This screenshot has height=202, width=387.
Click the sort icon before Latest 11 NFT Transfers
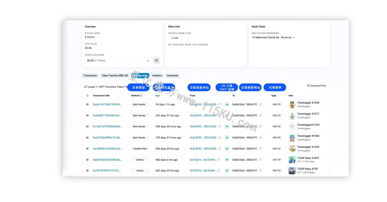click(x=85, y=87)
